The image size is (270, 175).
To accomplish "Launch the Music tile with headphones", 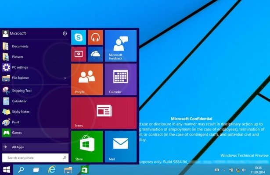I will click(95, 38).
